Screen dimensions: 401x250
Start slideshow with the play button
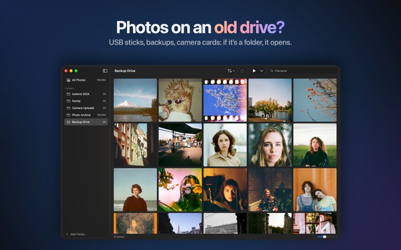(254, 71)
